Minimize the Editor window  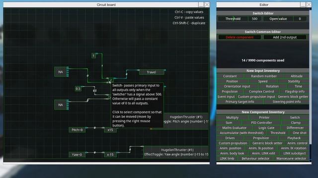coord(303,4)
